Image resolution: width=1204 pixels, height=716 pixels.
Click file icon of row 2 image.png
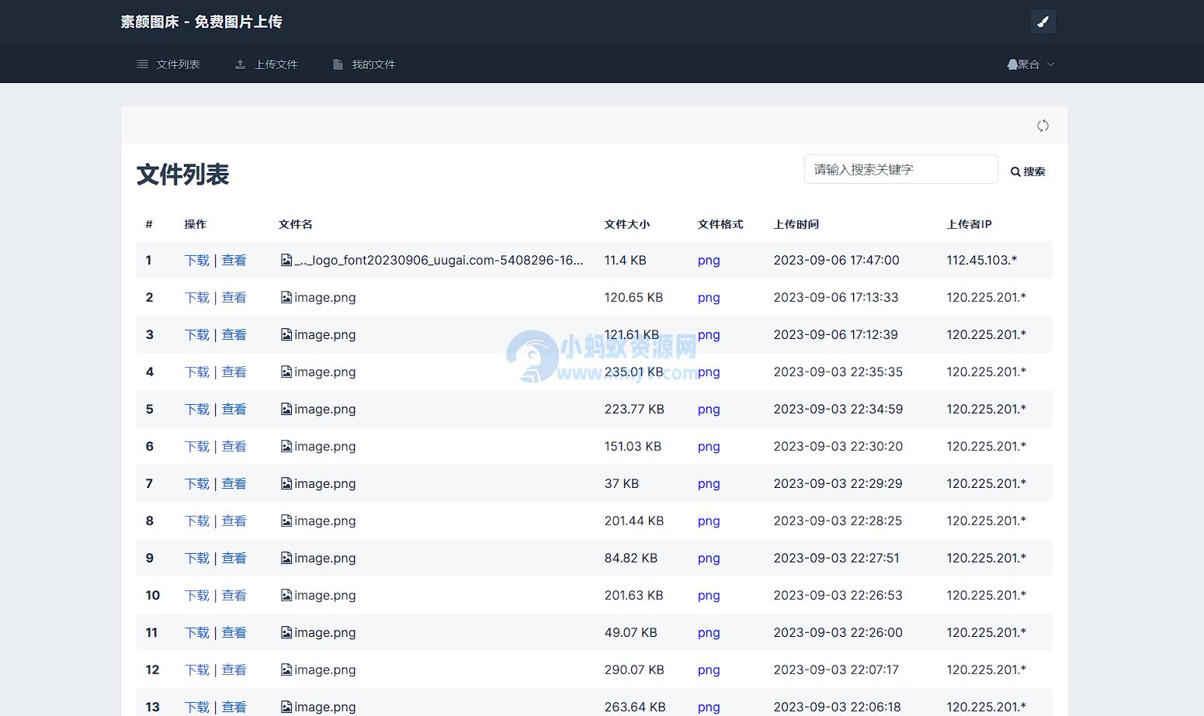286,297
